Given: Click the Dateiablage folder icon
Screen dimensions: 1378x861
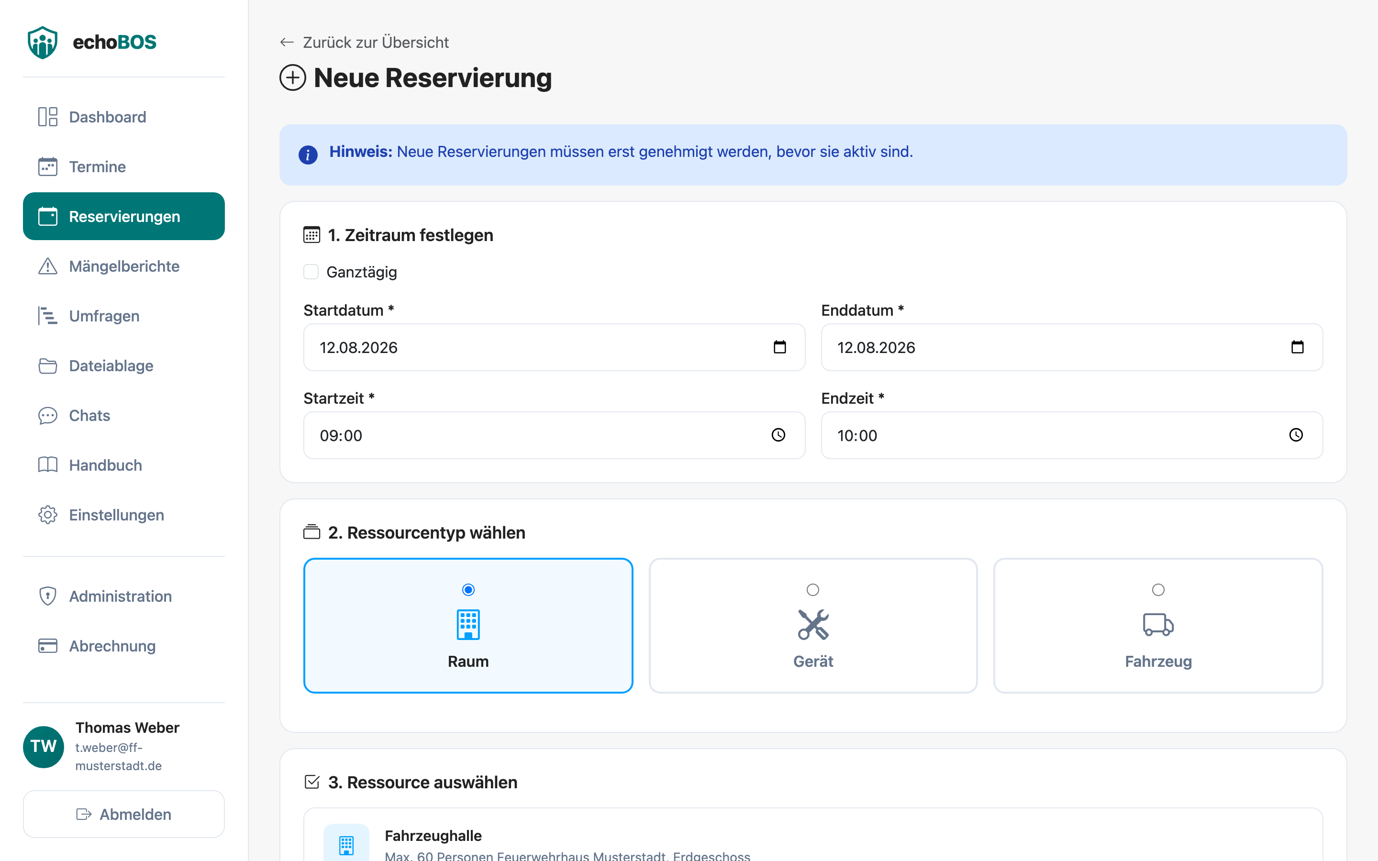Looking at the screenshot, I should click(x=48, y=365).
